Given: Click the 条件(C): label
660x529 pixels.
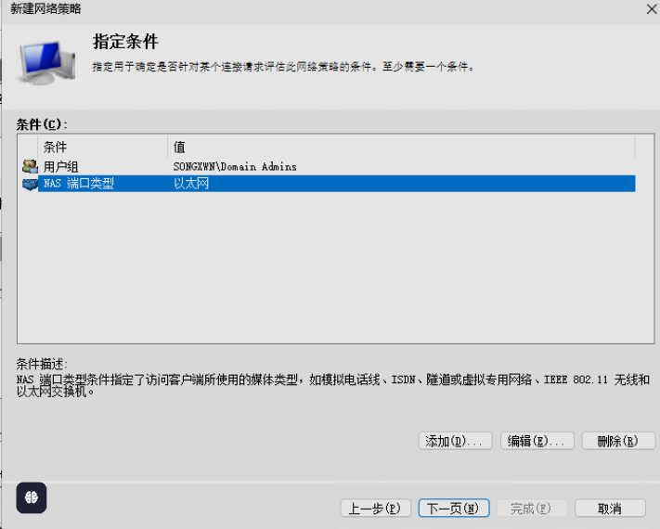Looking at the screenshot, I should (42, 124).
